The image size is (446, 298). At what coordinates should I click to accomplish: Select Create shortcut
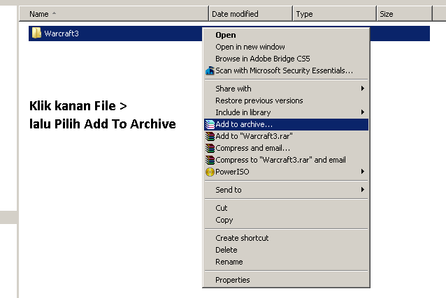pyautogui.click(x=286, y=238)
